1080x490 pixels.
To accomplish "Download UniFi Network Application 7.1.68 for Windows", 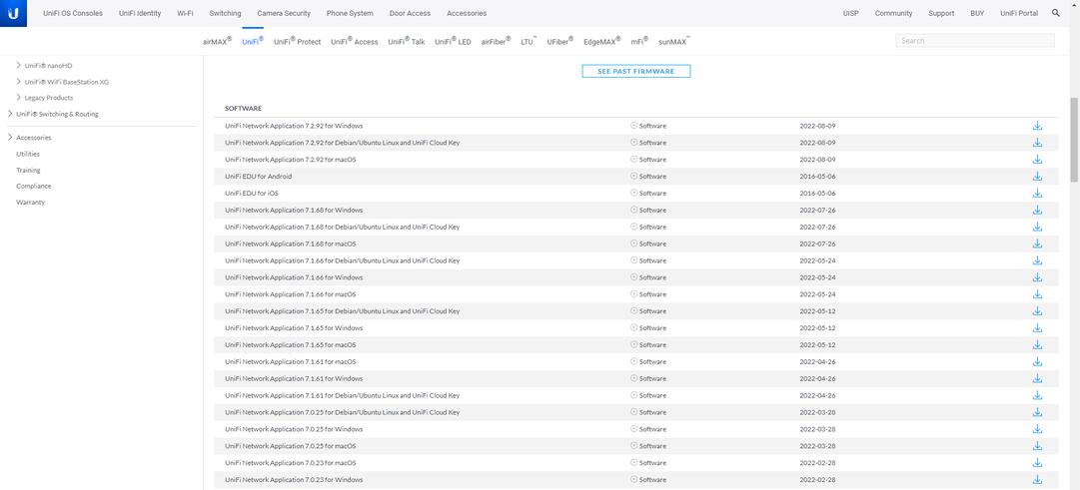I will pos(1037,211).
